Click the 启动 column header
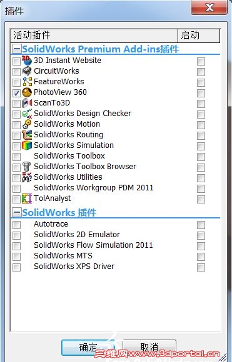 tap(199, 36)
